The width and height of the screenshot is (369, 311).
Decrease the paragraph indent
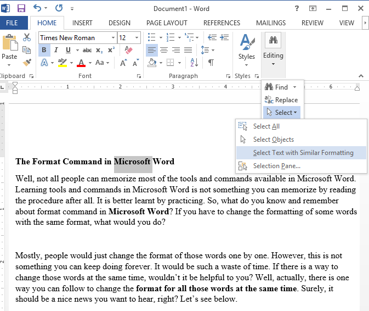[x=212, y=37]
